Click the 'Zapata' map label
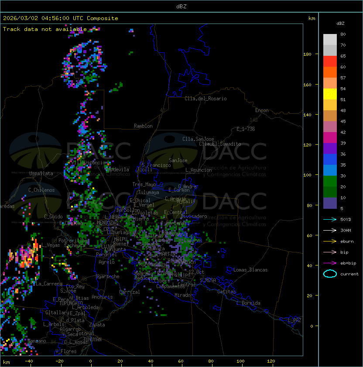This screenshot has height=367, width=363. (97, 325)
